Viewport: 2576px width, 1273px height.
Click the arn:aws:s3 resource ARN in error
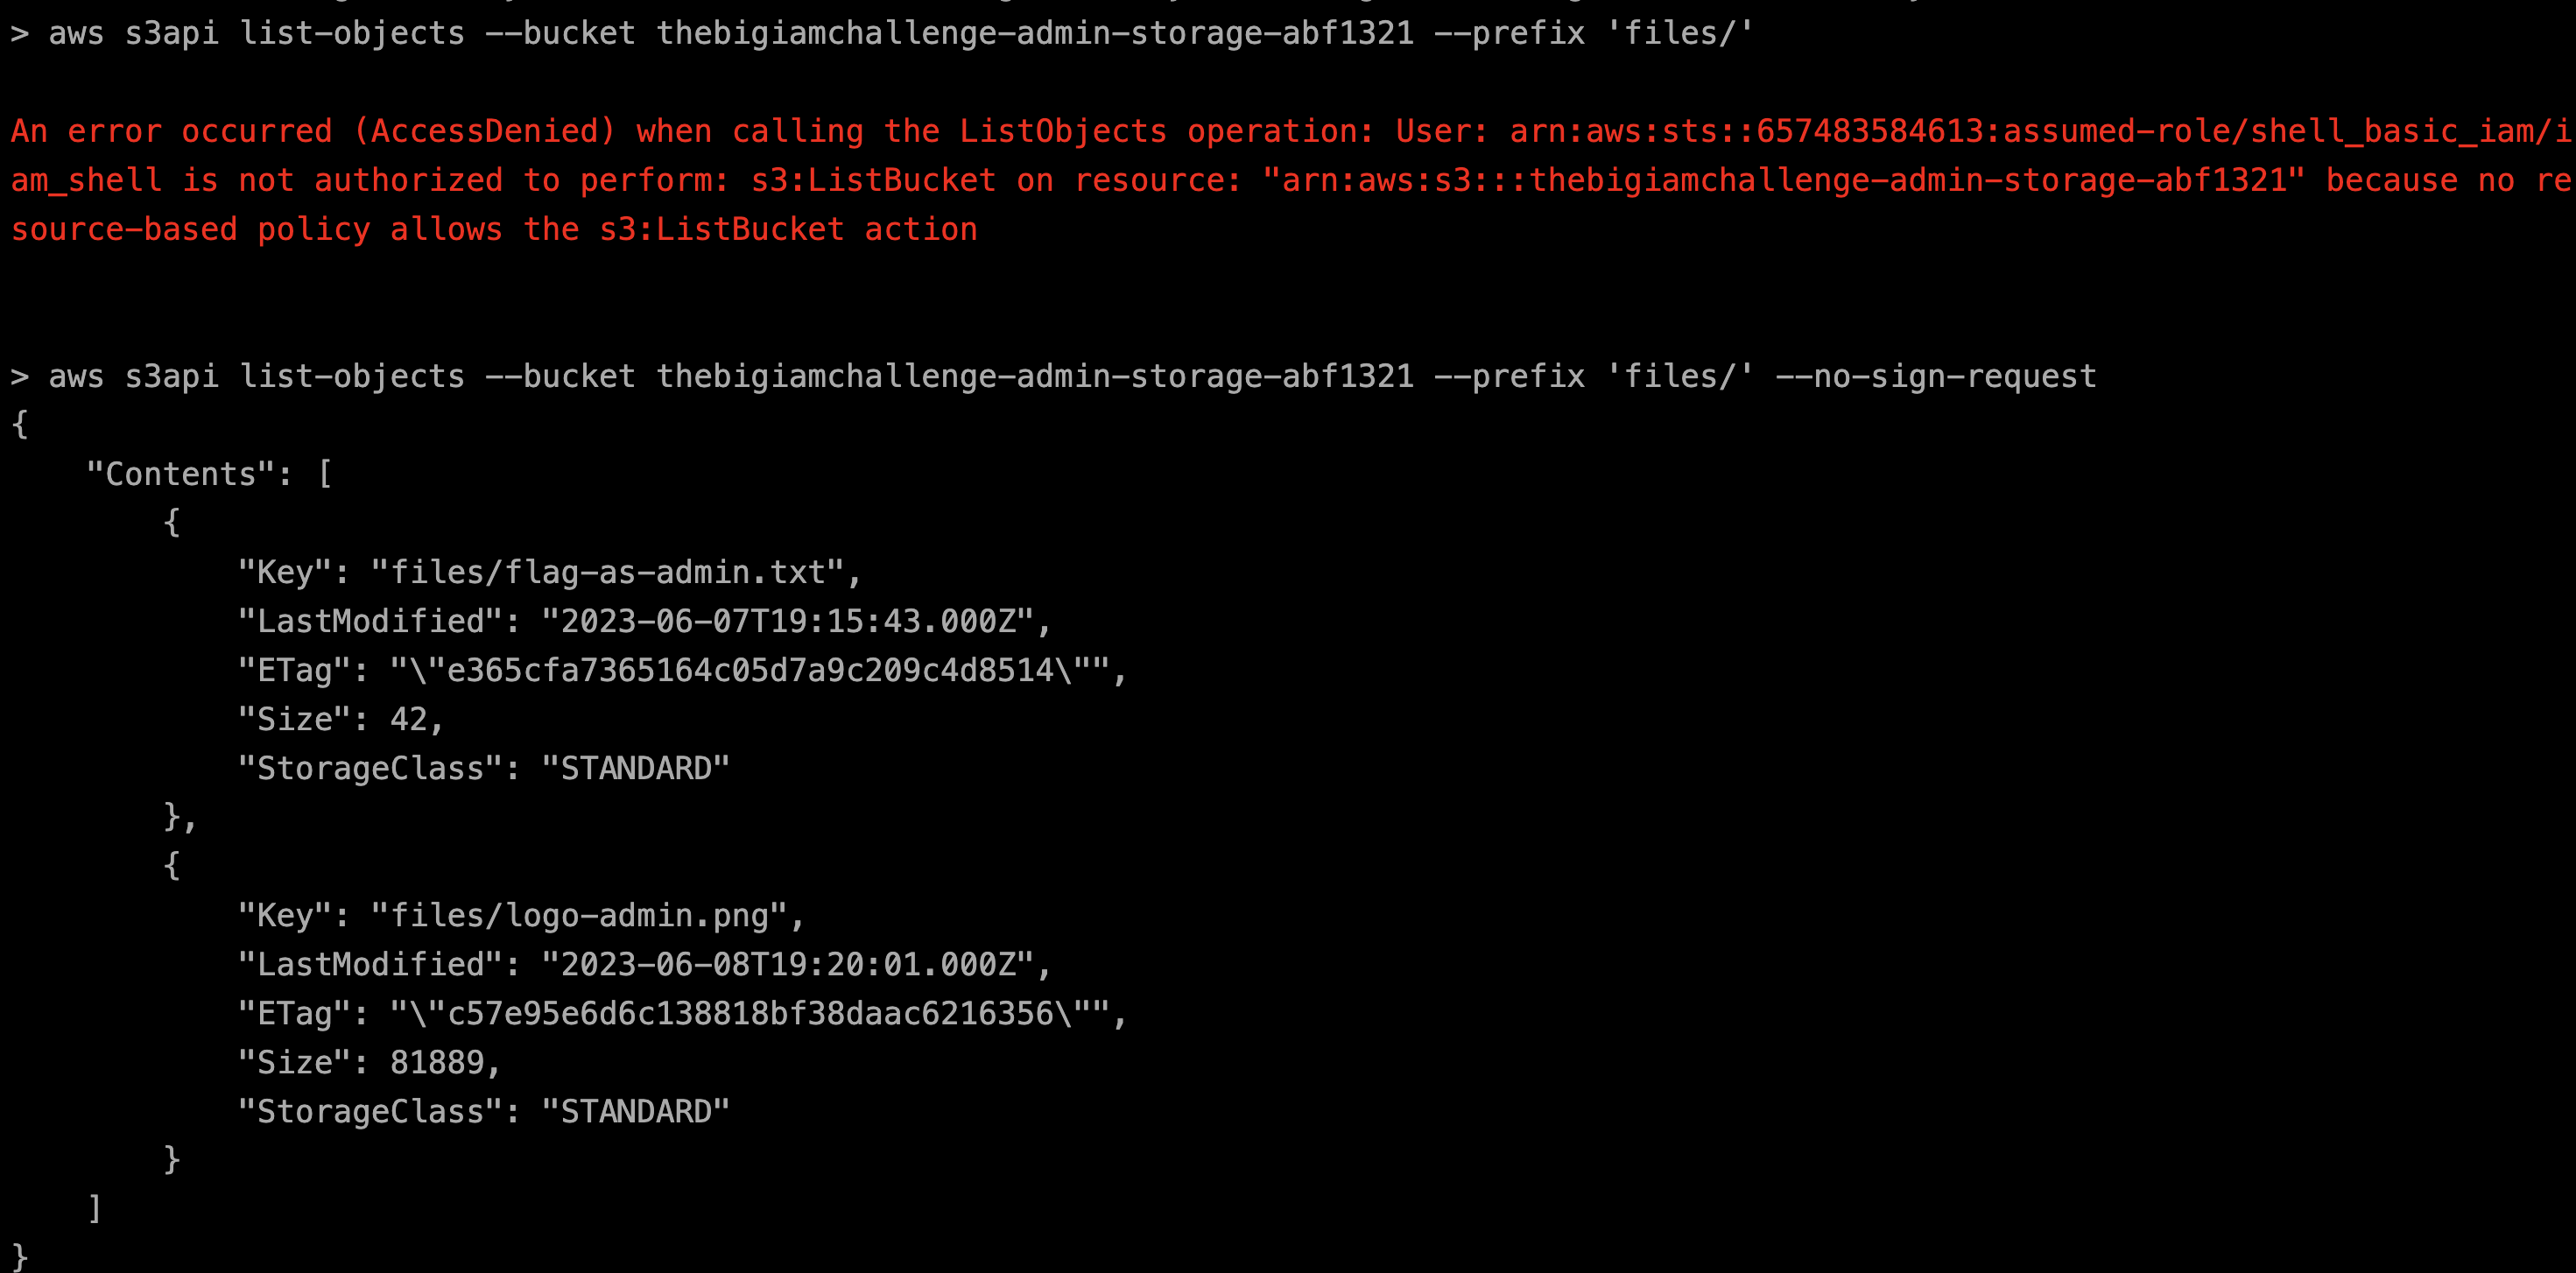(x=1783, y=180)
